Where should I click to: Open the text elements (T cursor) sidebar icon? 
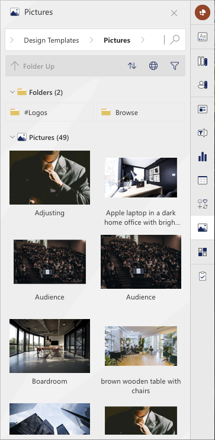[x=203, y=133]
